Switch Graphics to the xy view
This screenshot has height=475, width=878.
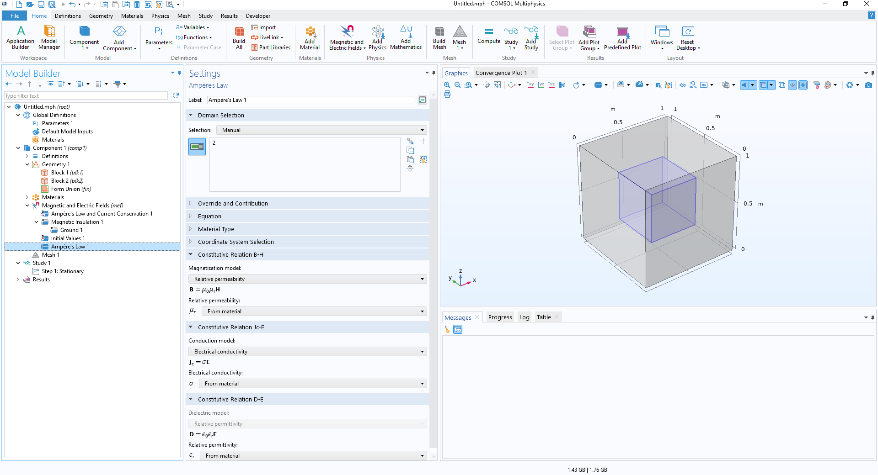(530, 85)
